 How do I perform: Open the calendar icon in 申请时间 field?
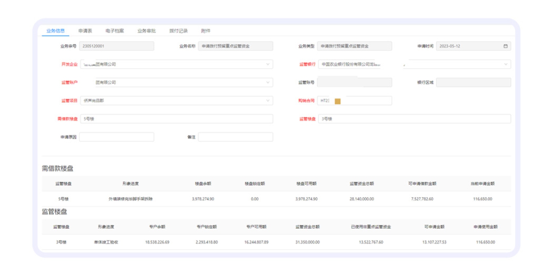505,46
